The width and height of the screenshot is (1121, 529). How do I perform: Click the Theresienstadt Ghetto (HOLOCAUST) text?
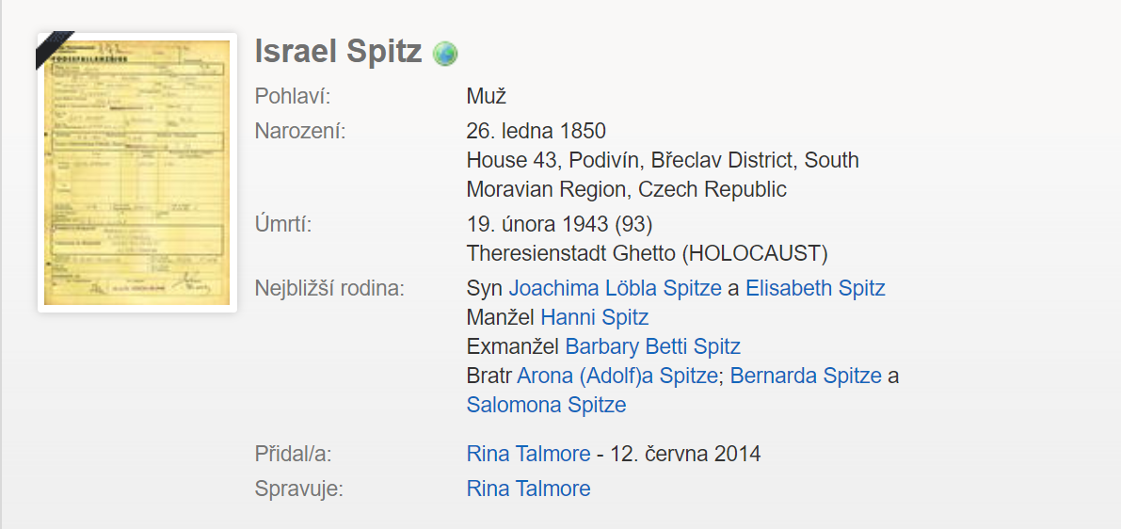click(x=647, y=253)
